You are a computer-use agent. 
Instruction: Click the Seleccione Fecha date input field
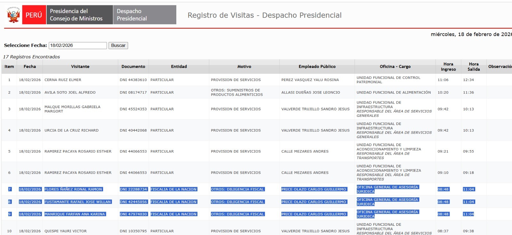point(78,46)
